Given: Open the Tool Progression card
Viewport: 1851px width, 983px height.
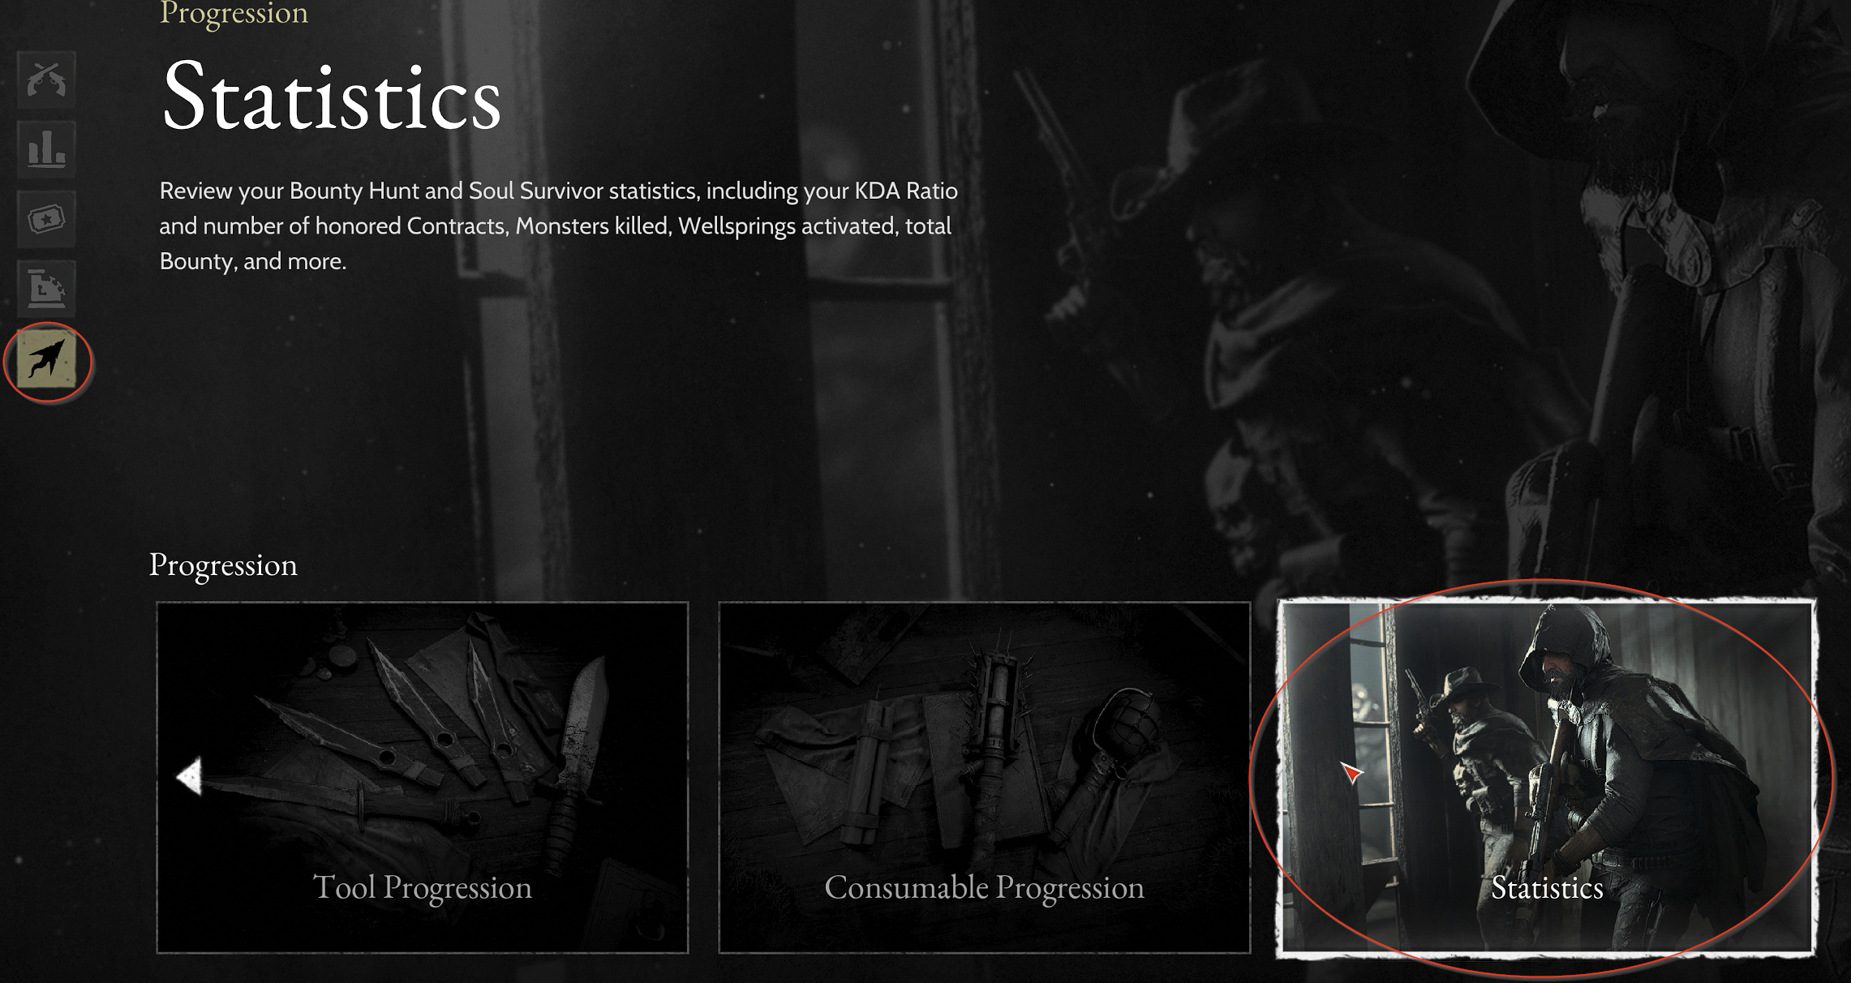Looking at the screenshot, I should click(x=423, y=777).
